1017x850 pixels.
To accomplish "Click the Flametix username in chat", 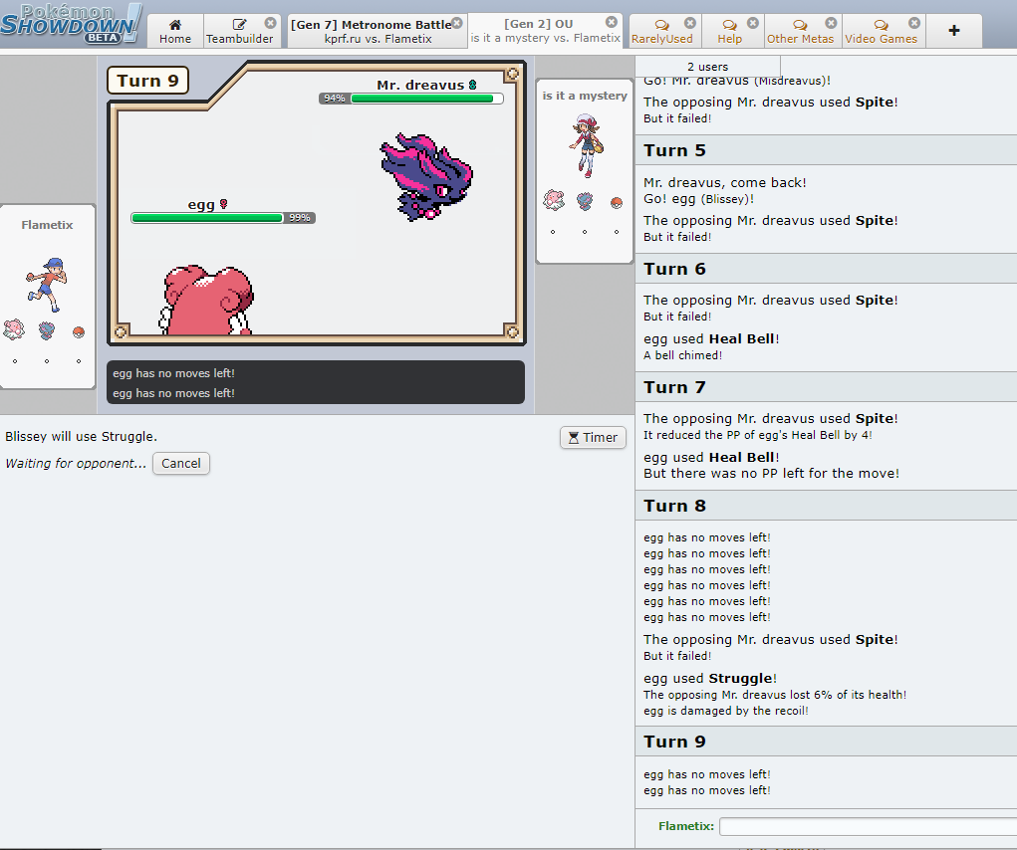I will click(x=685, y=826).
